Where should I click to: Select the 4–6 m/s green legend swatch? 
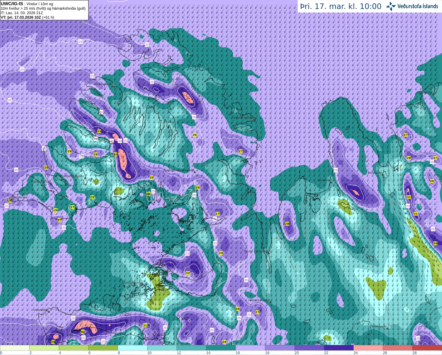click(x=74, y=348)
